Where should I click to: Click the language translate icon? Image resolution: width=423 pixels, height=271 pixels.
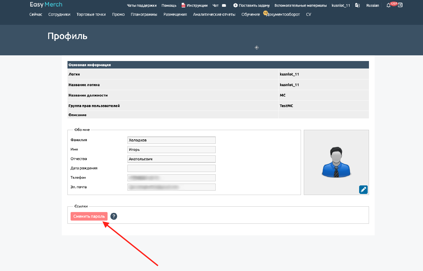(x=357, y=5)
